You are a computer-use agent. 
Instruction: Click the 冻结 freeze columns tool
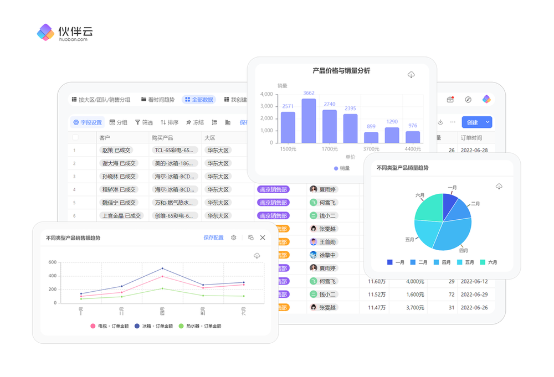coord(195,122)
